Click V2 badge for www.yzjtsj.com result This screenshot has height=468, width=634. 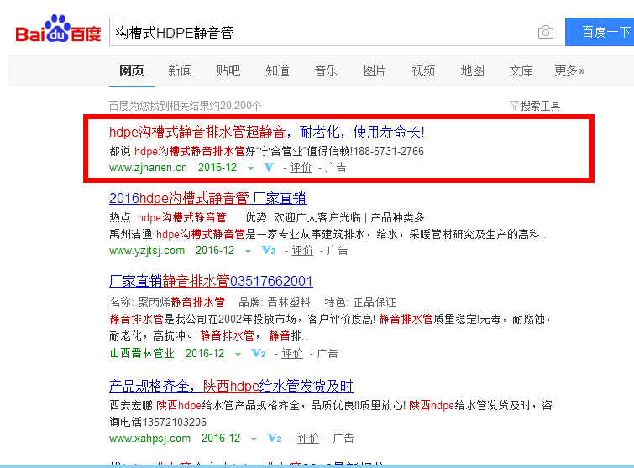(x=269, y=250)
